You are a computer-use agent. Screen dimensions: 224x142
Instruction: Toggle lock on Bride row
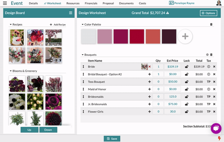point(187,67)
